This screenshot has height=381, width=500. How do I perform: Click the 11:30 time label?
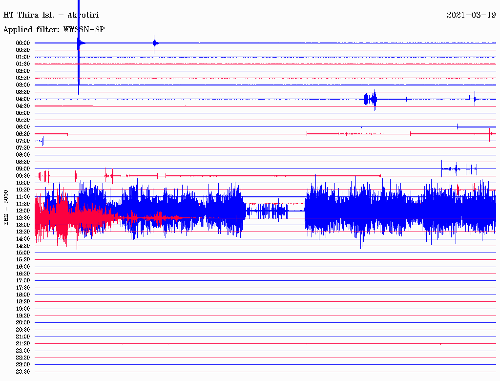tap(23, 204)
